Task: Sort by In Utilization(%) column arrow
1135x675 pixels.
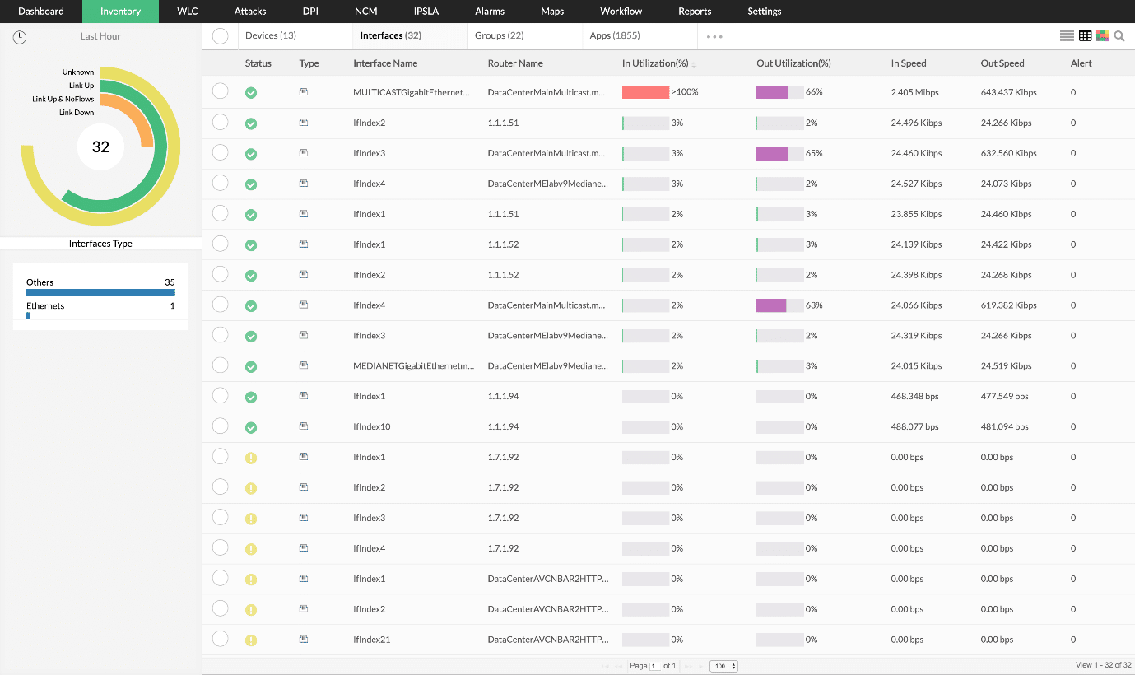Action: coord(694,64)
